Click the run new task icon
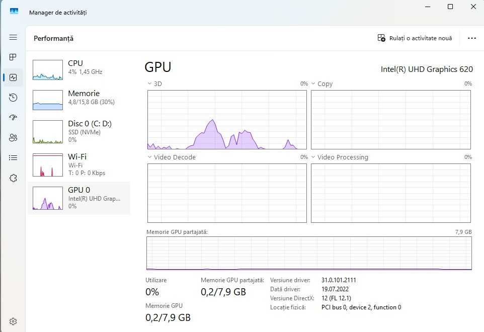The image size is (484, 332). pyautogui.click(x=381, y=38)
